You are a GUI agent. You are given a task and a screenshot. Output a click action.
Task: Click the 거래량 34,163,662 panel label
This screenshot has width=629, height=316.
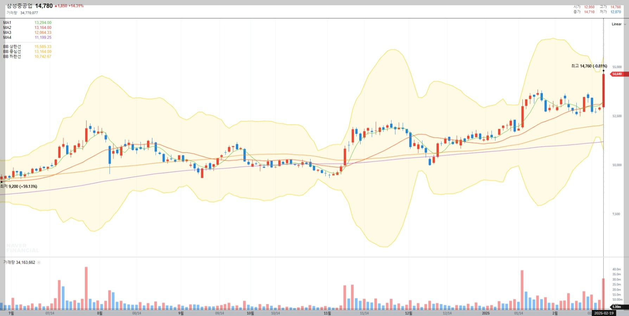(x=19, y=263)
